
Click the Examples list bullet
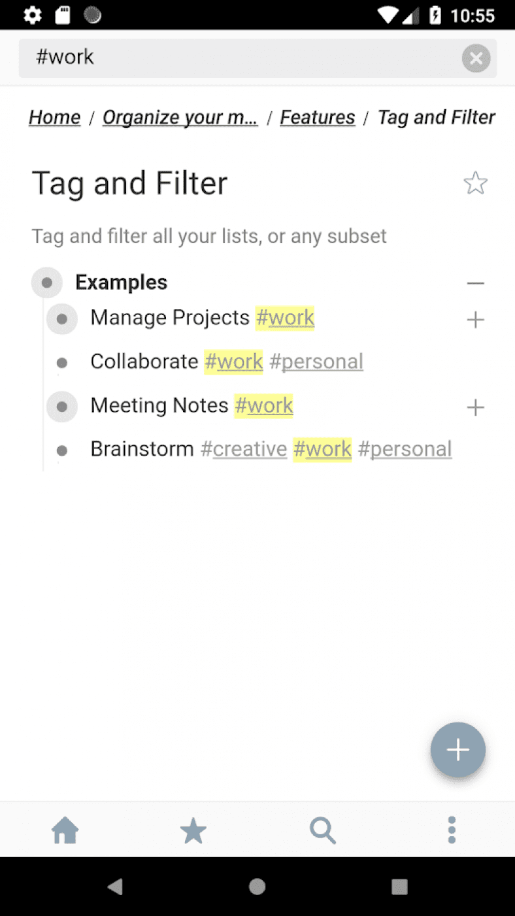[46, 282]
